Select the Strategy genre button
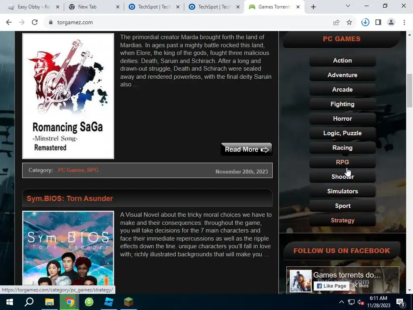This screenshot has height=310, width=413. point(342,220)
